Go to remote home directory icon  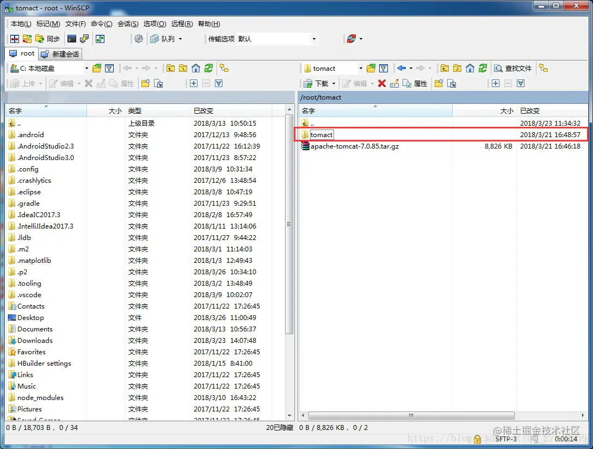(470, 68)
